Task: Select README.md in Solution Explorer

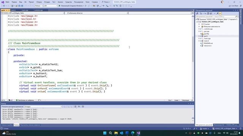Action: (x=208, y=43)
